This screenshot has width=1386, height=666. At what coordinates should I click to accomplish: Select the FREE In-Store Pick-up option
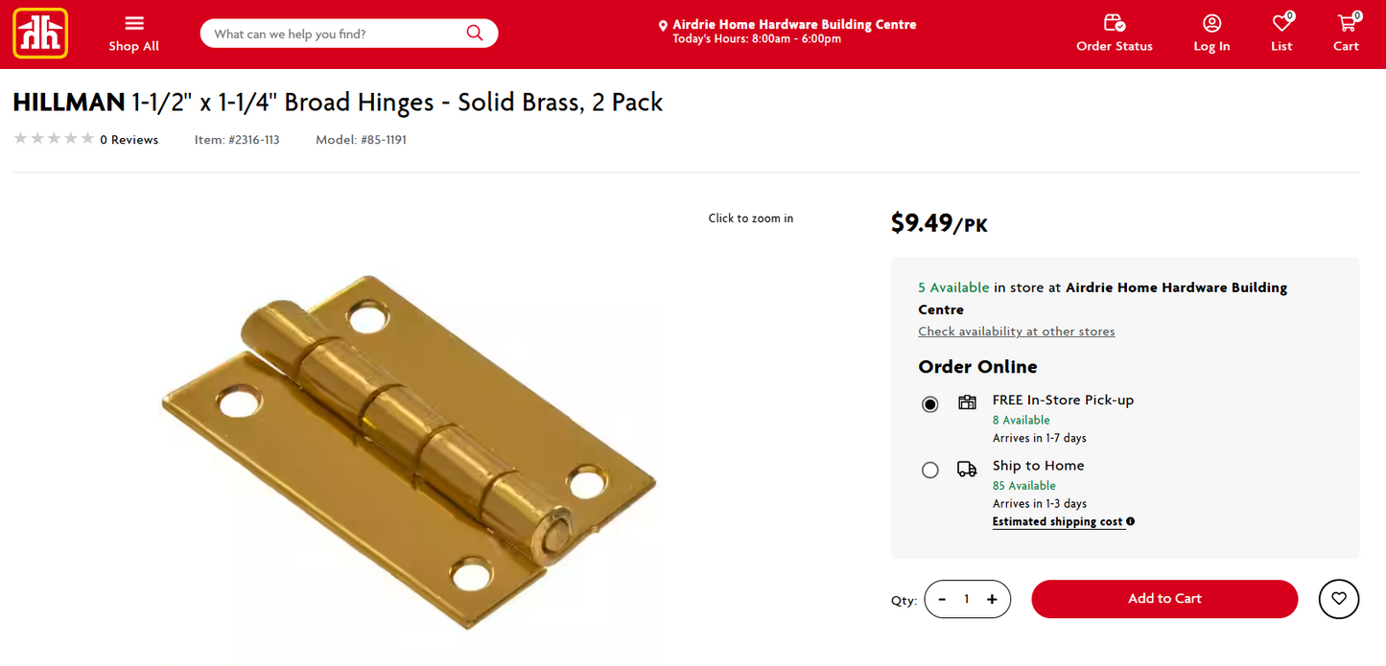coord(929,404)
